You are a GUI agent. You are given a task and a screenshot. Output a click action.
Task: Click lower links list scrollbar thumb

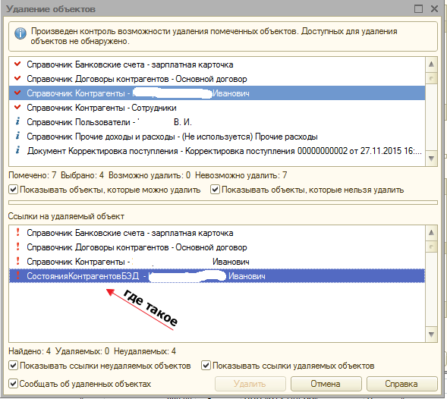(x=431, y=247)
